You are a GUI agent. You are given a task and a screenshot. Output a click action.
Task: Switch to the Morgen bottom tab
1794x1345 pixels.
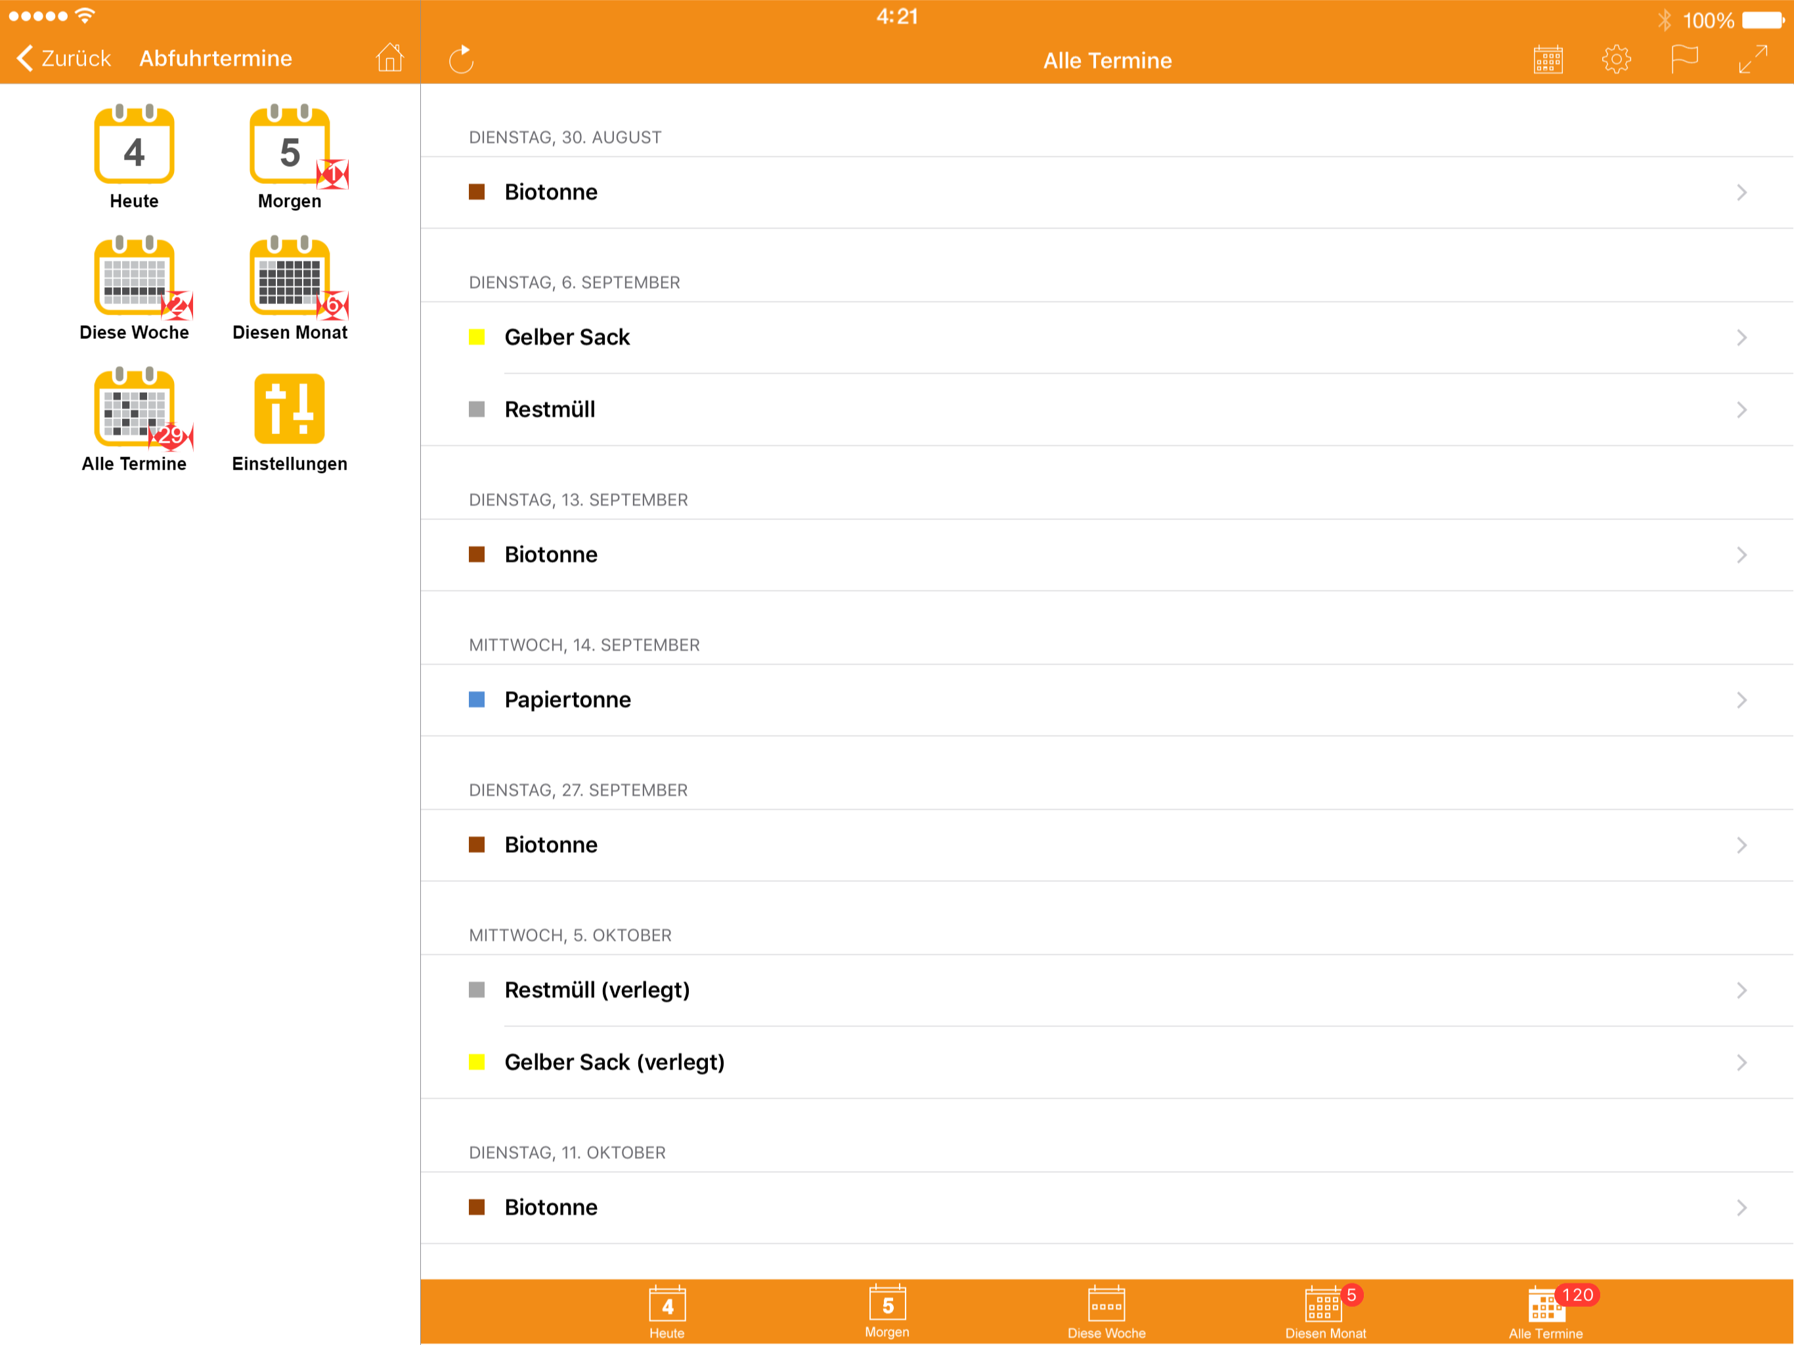(x=887, y=1312)
